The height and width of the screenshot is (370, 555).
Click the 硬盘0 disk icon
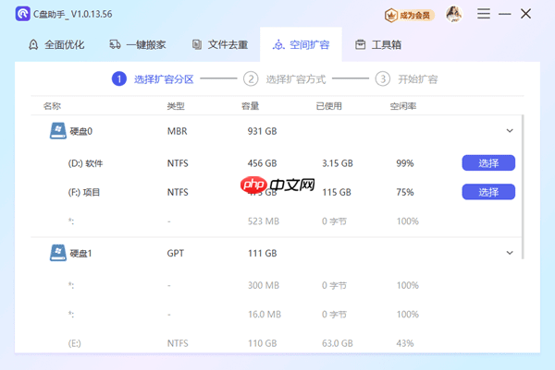click(x=58, y=131)
